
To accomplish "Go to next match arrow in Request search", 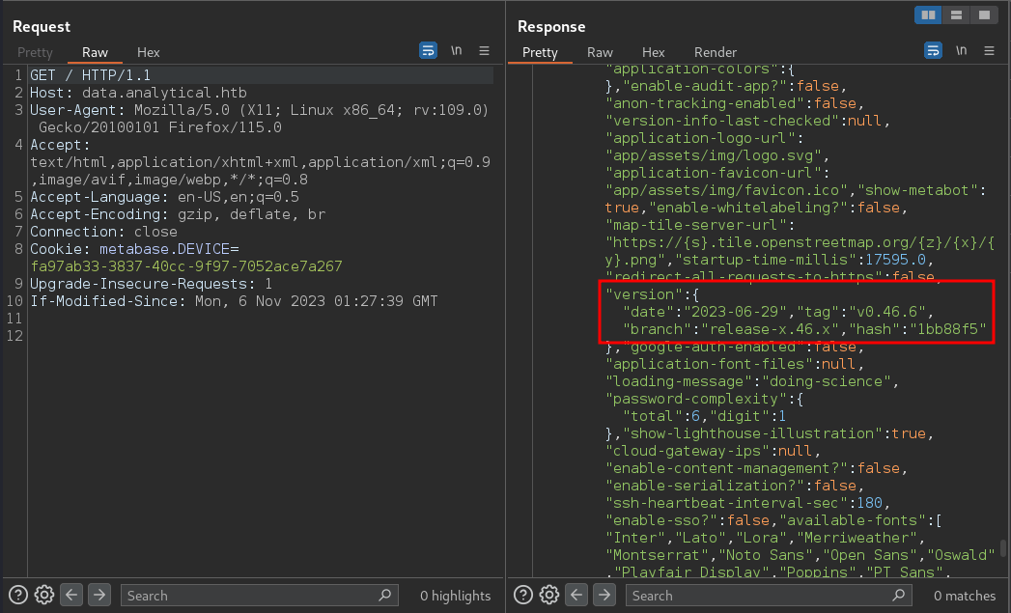I will coord(99,595).
